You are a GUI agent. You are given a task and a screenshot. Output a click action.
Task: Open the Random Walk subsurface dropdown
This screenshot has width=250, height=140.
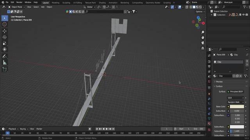click(x=236, y=102)
